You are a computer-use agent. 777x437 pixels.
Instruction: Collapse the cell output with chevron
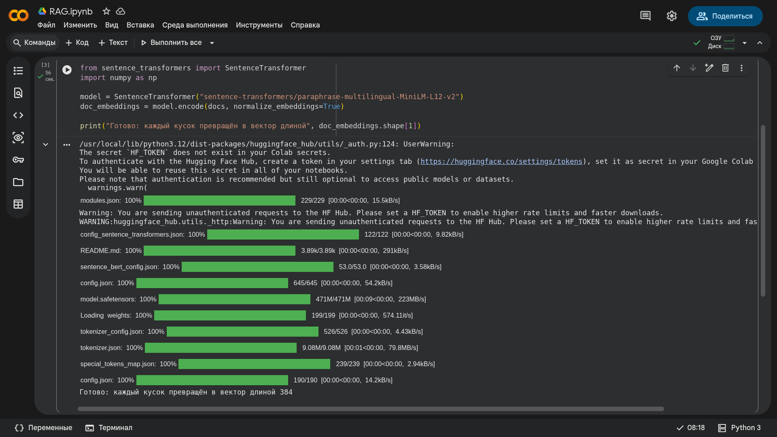tap(46, 144)
